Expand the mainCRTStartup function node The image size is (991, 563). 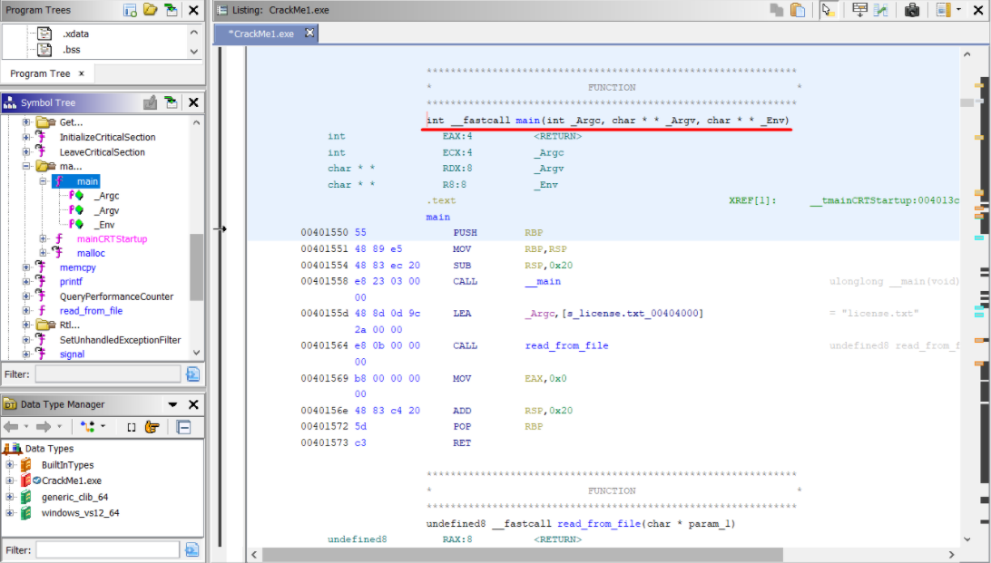tap(43, 238)
